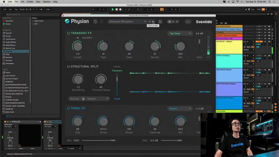The height and width of the screenshot is (157, 279).
Task: Adjust the Focus Transient/Tonal slider
Action: pyautogui.click(x=117, y=79)
